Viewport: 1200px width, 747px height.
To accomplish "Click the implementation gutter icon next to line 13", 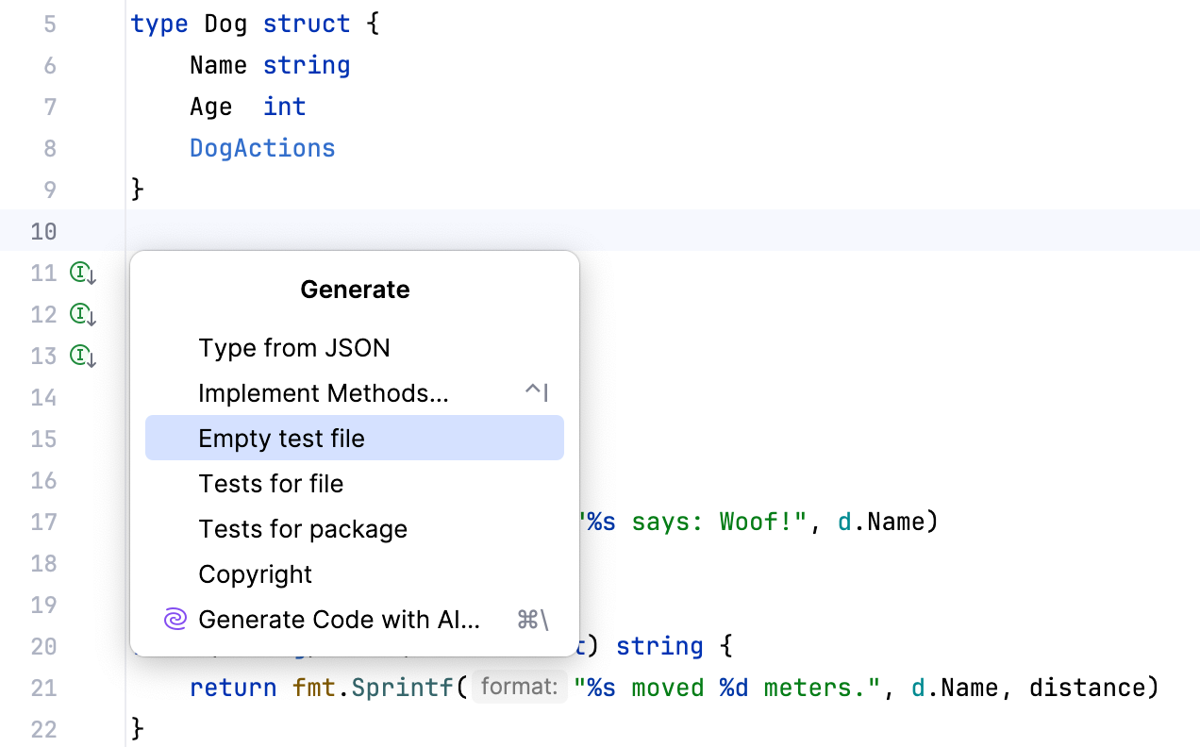I will coord(82,356).
